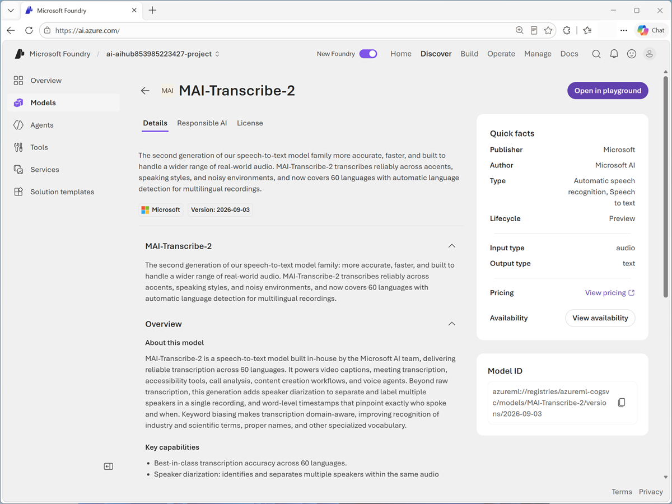Screen dimensions: 672x504
Task: Click View availability button
Action: coord(600,318)
